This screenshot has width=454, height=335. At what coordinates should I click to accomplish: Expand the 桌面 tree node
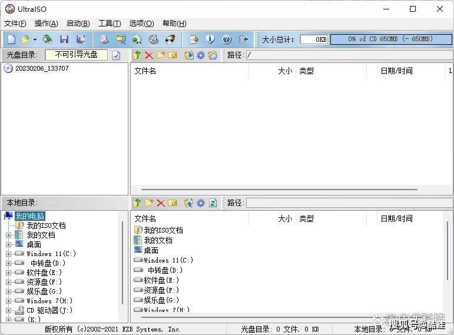tap(8, 245)
